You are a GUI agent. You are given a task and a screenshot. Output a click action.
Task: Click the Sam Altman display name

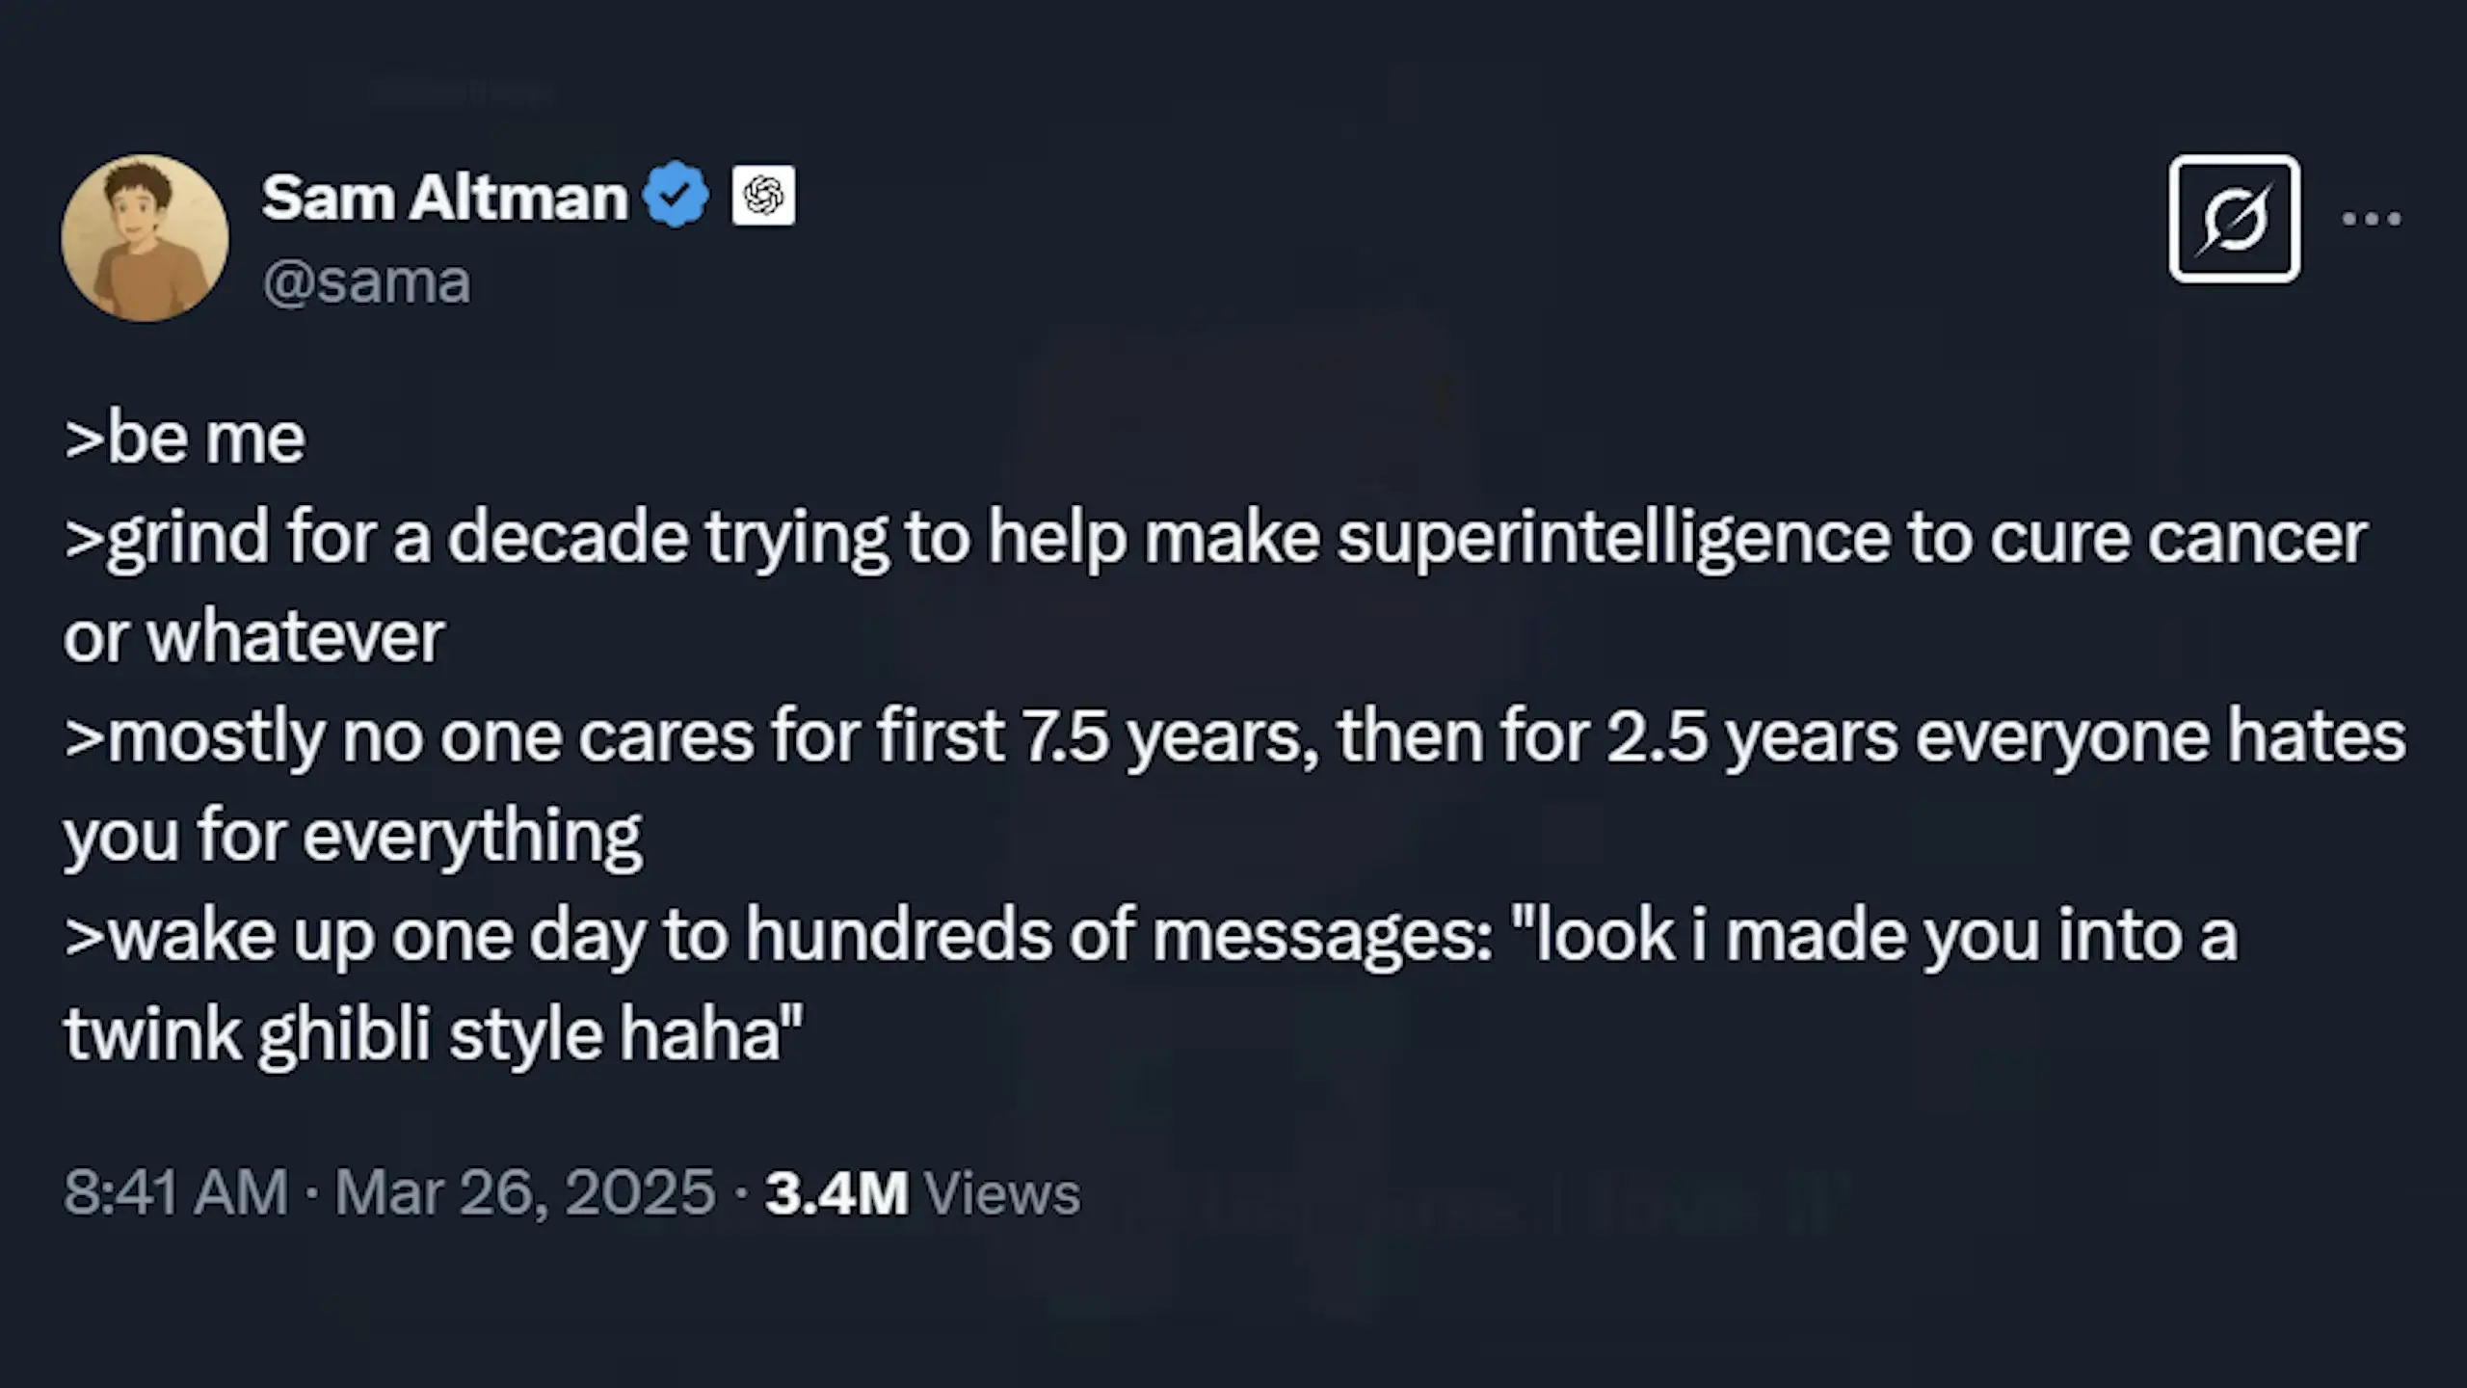pyautogui.click(x=444, y=198)
